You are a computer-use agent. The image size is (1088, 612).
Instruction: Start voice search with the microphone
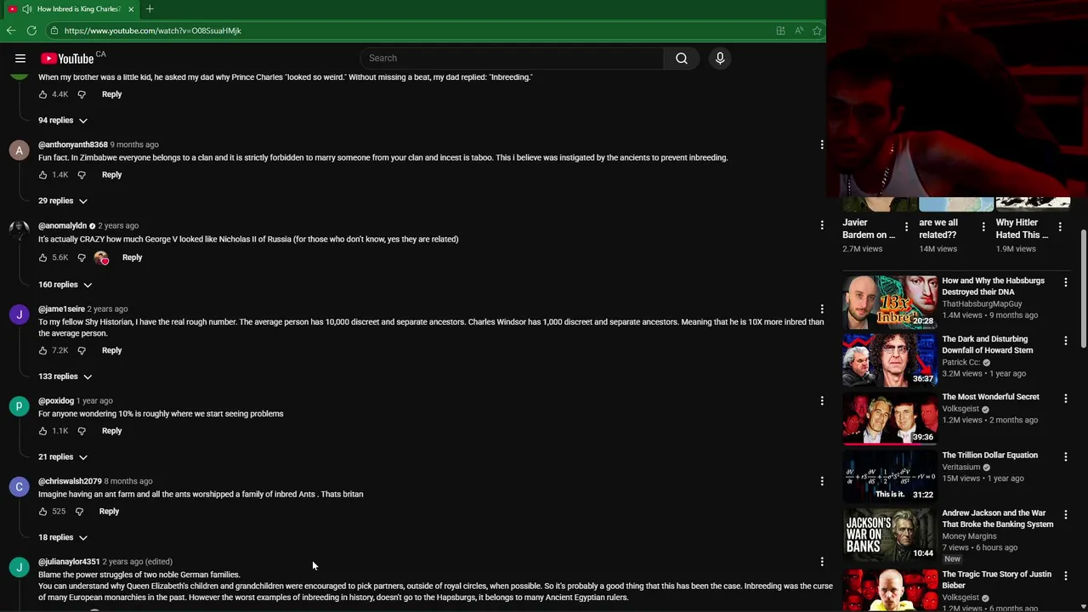720,58
